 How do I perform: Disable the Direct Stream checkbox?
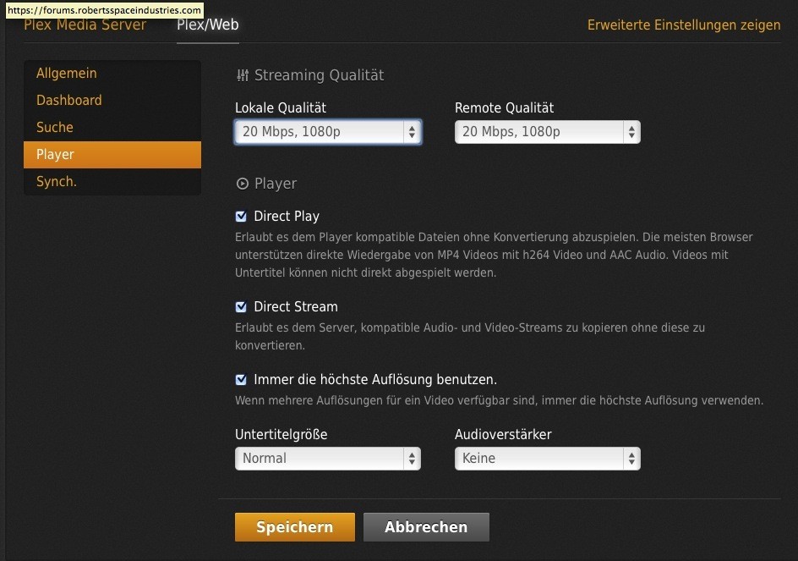tap(241, 307)
